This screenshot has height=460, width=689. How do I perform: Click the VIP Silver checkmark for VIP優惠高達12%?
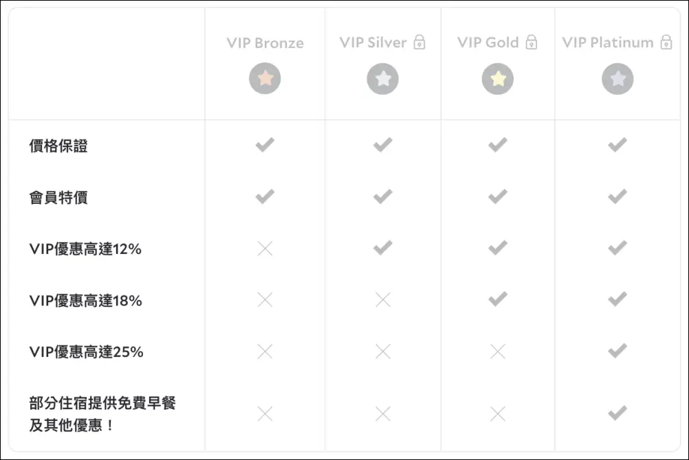pos(383,248)
